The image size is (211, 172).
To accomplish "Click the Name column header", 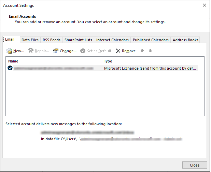I will (54, 61).
